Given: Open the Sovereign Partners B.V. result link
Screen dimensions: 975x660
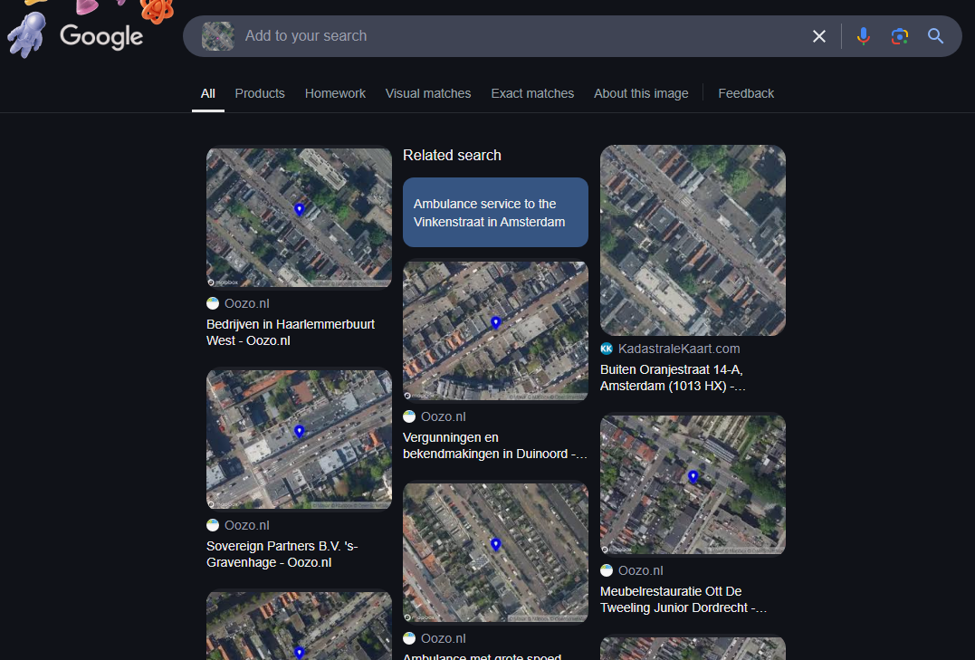Looking at the screenshot, I should click(282, 554).
